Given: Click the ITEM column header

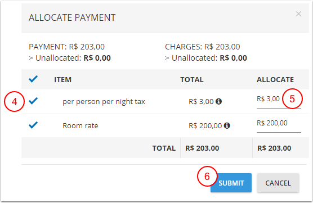Looking at the screenshot, I should pyautogui.click(x=62, y=79).
